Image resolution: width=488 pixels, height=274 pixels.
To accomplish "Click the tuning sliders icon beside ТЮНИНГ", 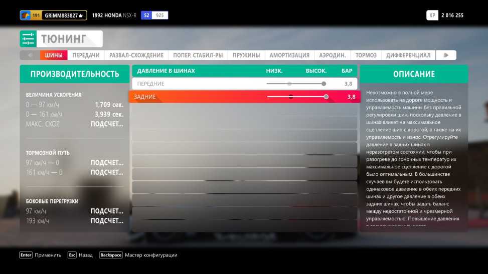I will [28, 39].
